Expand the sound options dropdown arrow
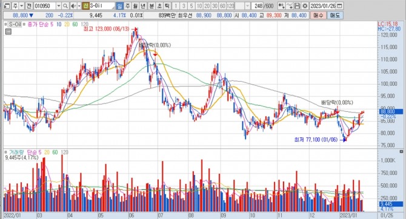The image size is (406, 219). point(79,6)
